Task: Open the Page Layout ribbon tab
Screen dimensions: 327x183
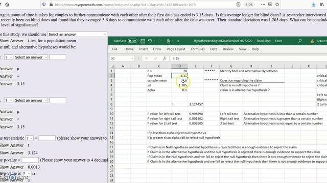Action: coord(176,49)
